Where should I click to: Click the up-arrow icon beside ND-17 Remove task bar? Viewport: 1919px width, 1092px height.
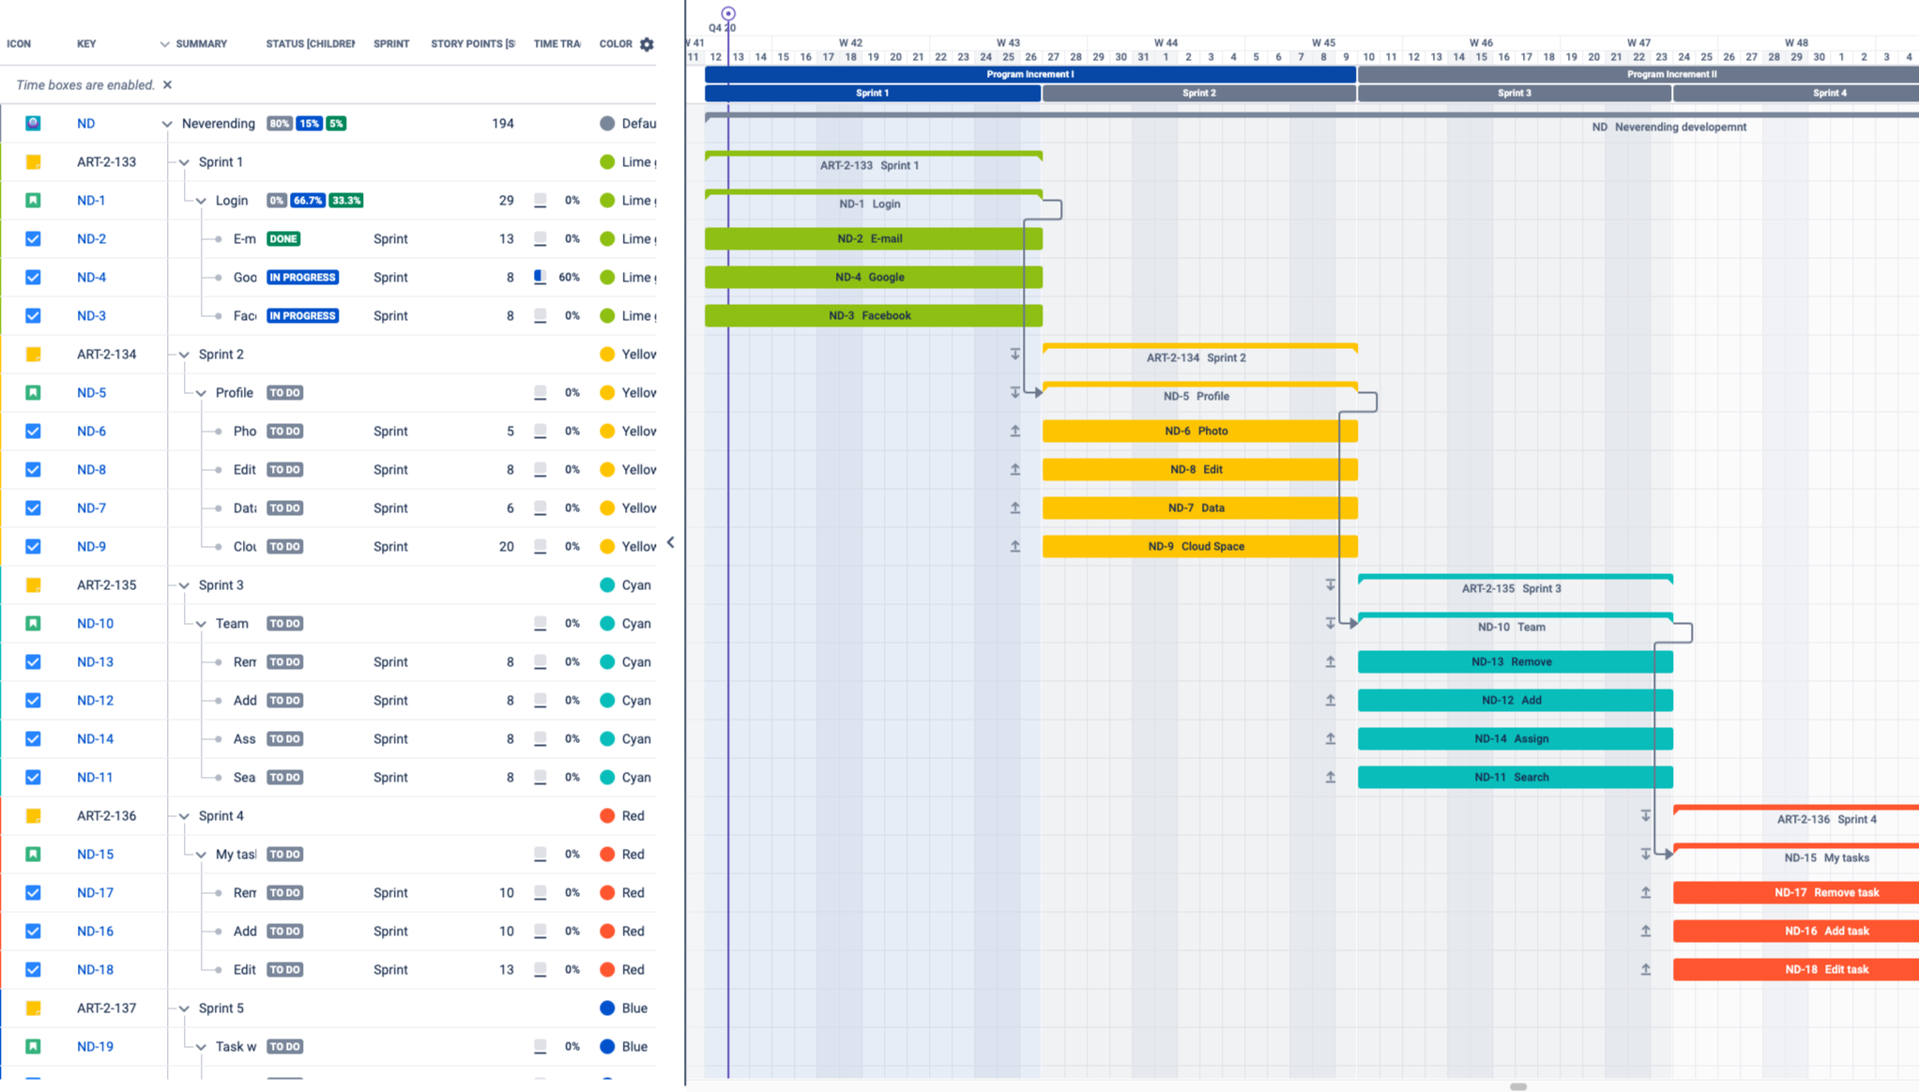[1645, 892]
